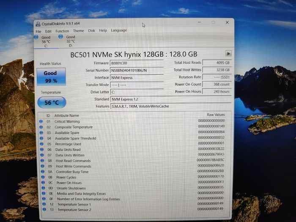Click the Total Host Reads value 4095 GB
Image resolution: width=296 pixels, height=222 pixels.
pyautogui.click(x=217, y=63)
